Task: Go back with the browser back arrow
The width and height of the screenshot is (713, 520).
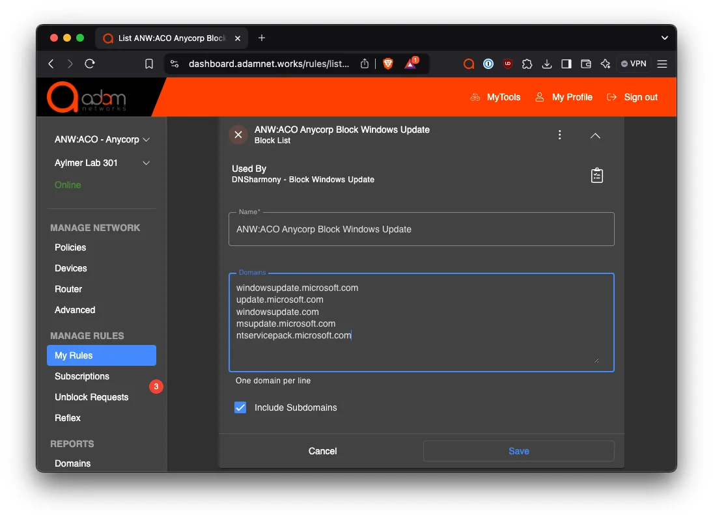Action: coord(51,64)
